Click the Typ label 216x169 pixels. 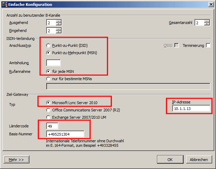[12, 104]
